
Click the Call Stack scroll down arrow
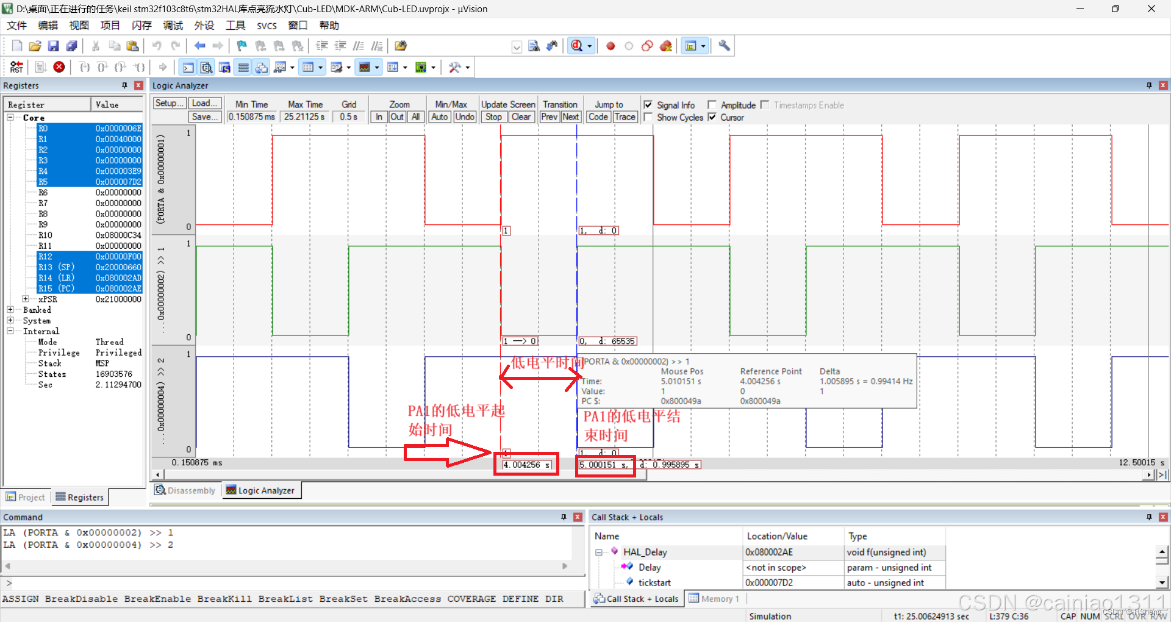click(1162, 582)
